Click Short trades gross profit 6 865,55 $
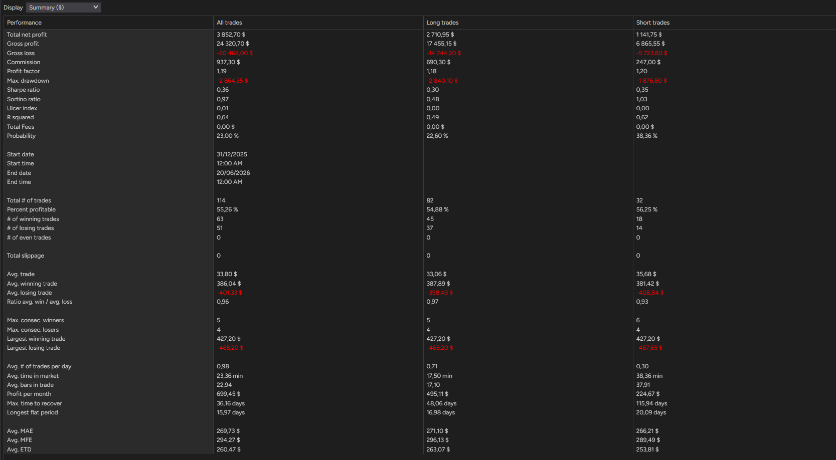 (x=650, y=44)
